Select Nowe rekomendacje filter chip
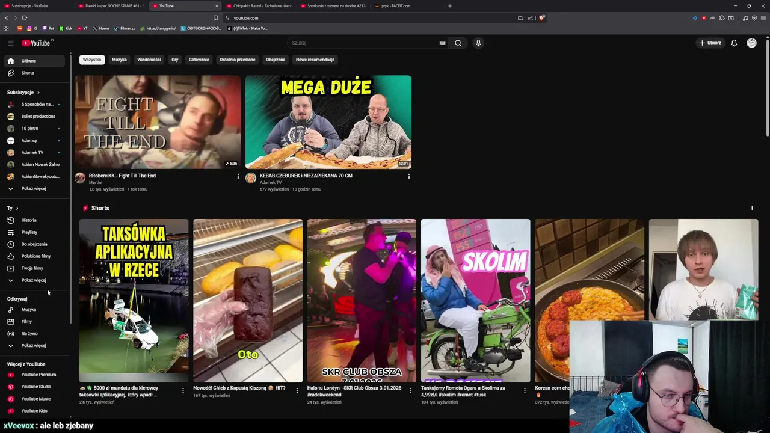770x433 pixels. pos(315,60)
